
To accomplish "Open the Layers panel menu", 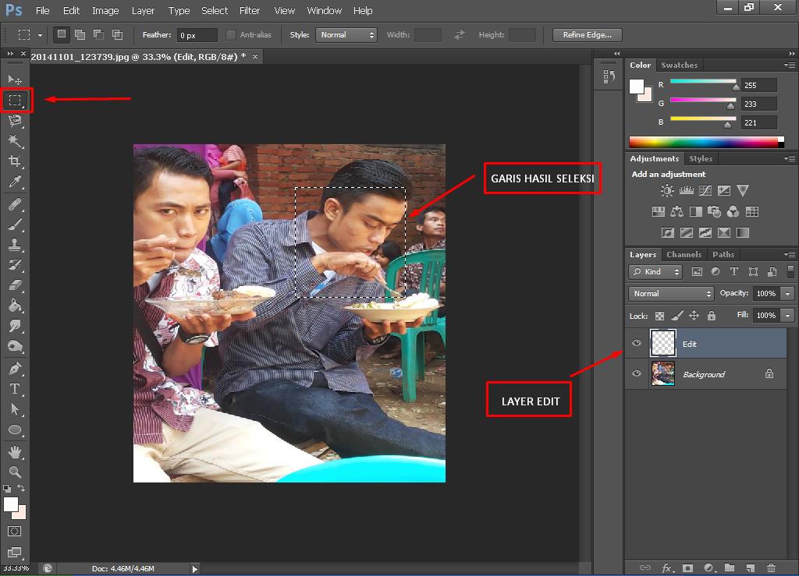I will [790, 254].
